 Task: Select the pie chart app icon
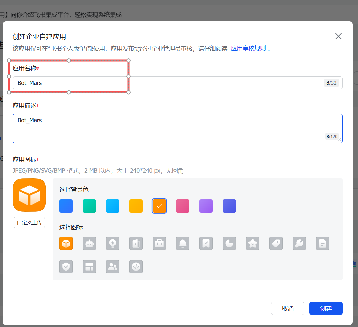[229, 243]
